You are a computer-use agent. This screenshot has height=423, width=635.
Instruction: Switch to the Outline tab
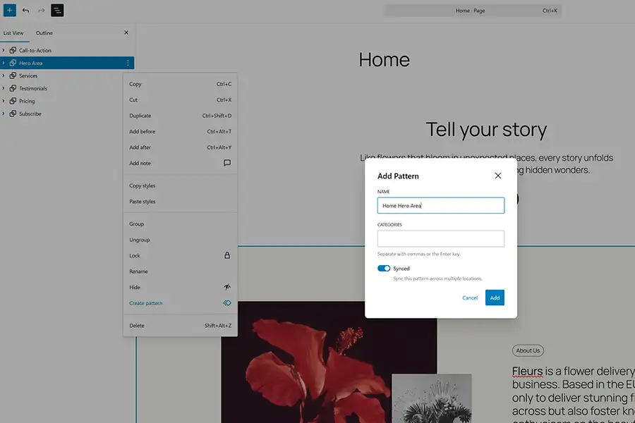pyautogui.click(x=44, y=32)
